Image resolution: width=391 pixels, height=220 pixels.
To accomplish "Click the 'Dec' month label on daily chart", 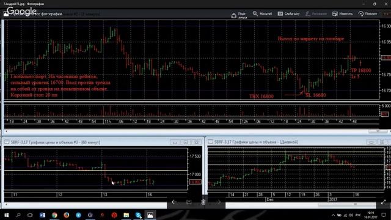I will (x=270, y=200).
